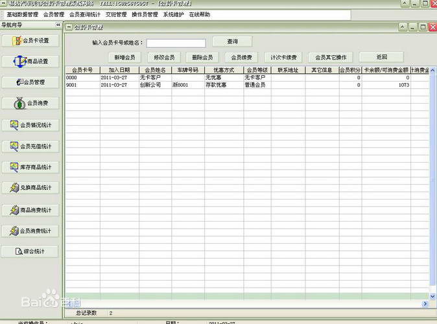Click the table's scroll right arrow
Viewport: 437px width, 324px height.
(425, 304)
